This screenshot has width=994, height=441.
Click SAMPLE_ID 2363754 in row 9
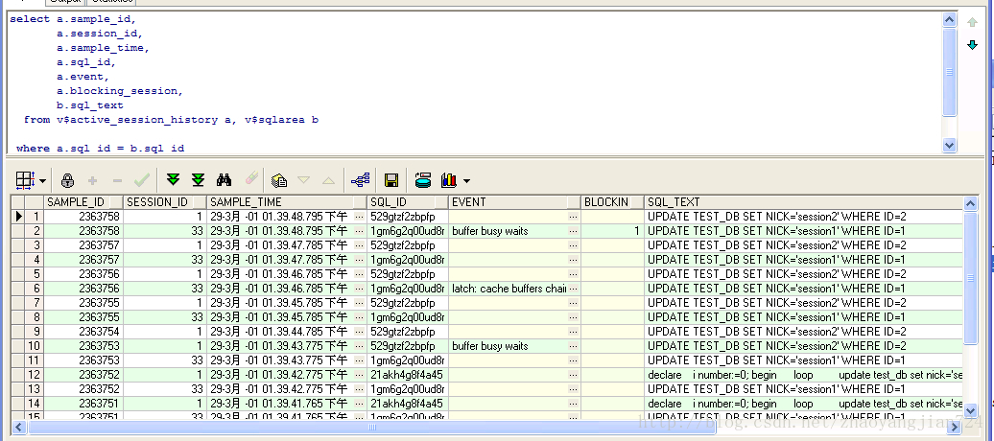(x=99, y=332)
